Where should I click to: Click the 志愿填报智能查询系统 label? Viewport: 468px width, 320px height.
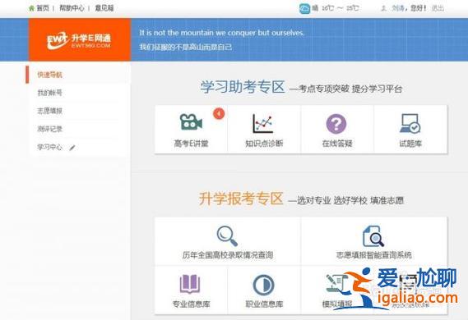pos(374,255)
